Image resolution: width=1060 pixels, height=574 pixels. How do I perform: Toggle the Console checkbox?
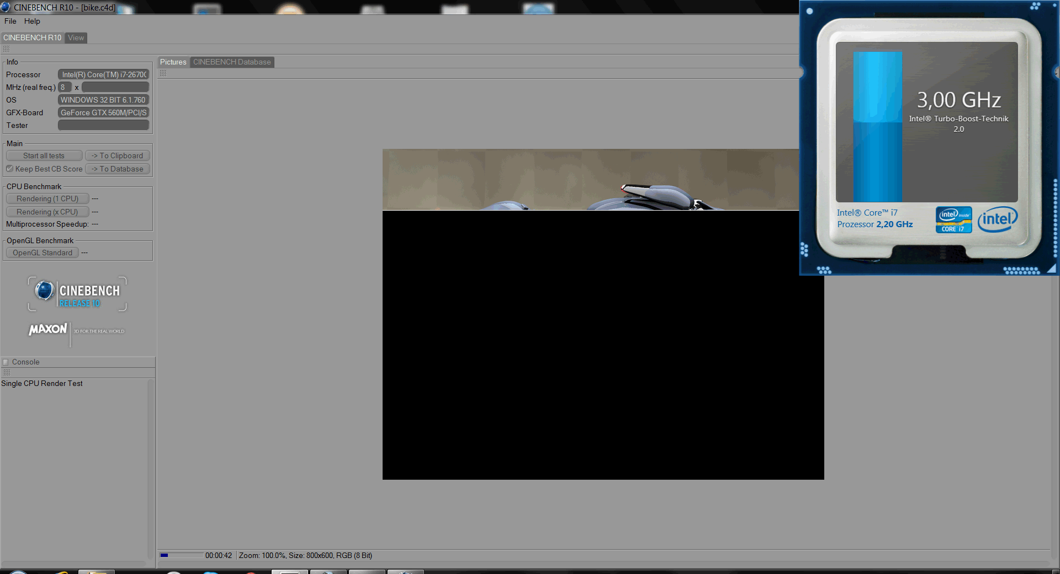6,362
